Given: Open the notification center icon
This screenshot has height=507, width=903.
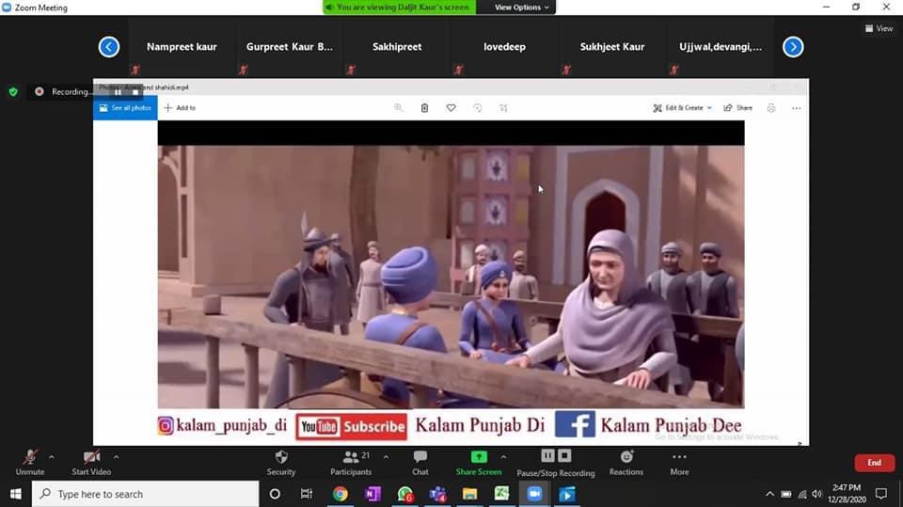Looking at the screenshot, I should pyautogui.click(x=881, y=494).
